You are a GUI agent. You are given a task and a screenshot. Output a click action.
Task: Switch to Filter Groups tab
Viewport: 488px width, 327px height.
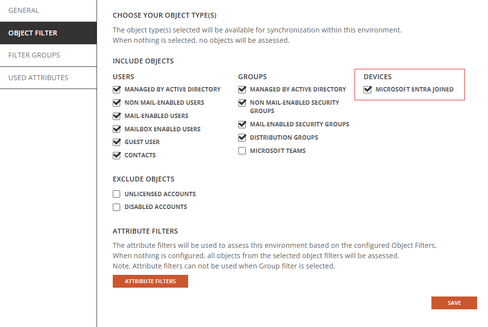tap(34, 55)
